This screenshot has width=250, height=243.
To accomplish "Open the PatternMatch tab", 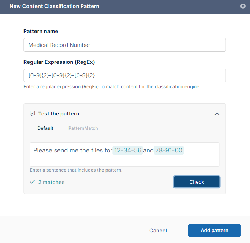I will pos(83,128).
